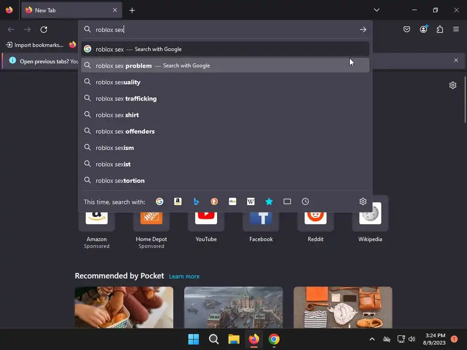Open Pocket story with food image

point(124,308)
